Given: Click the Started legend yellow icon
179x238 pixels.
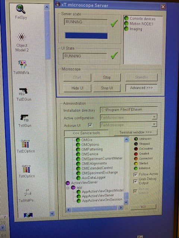Looking at the screenshot, I should click(x=136, y=164).
